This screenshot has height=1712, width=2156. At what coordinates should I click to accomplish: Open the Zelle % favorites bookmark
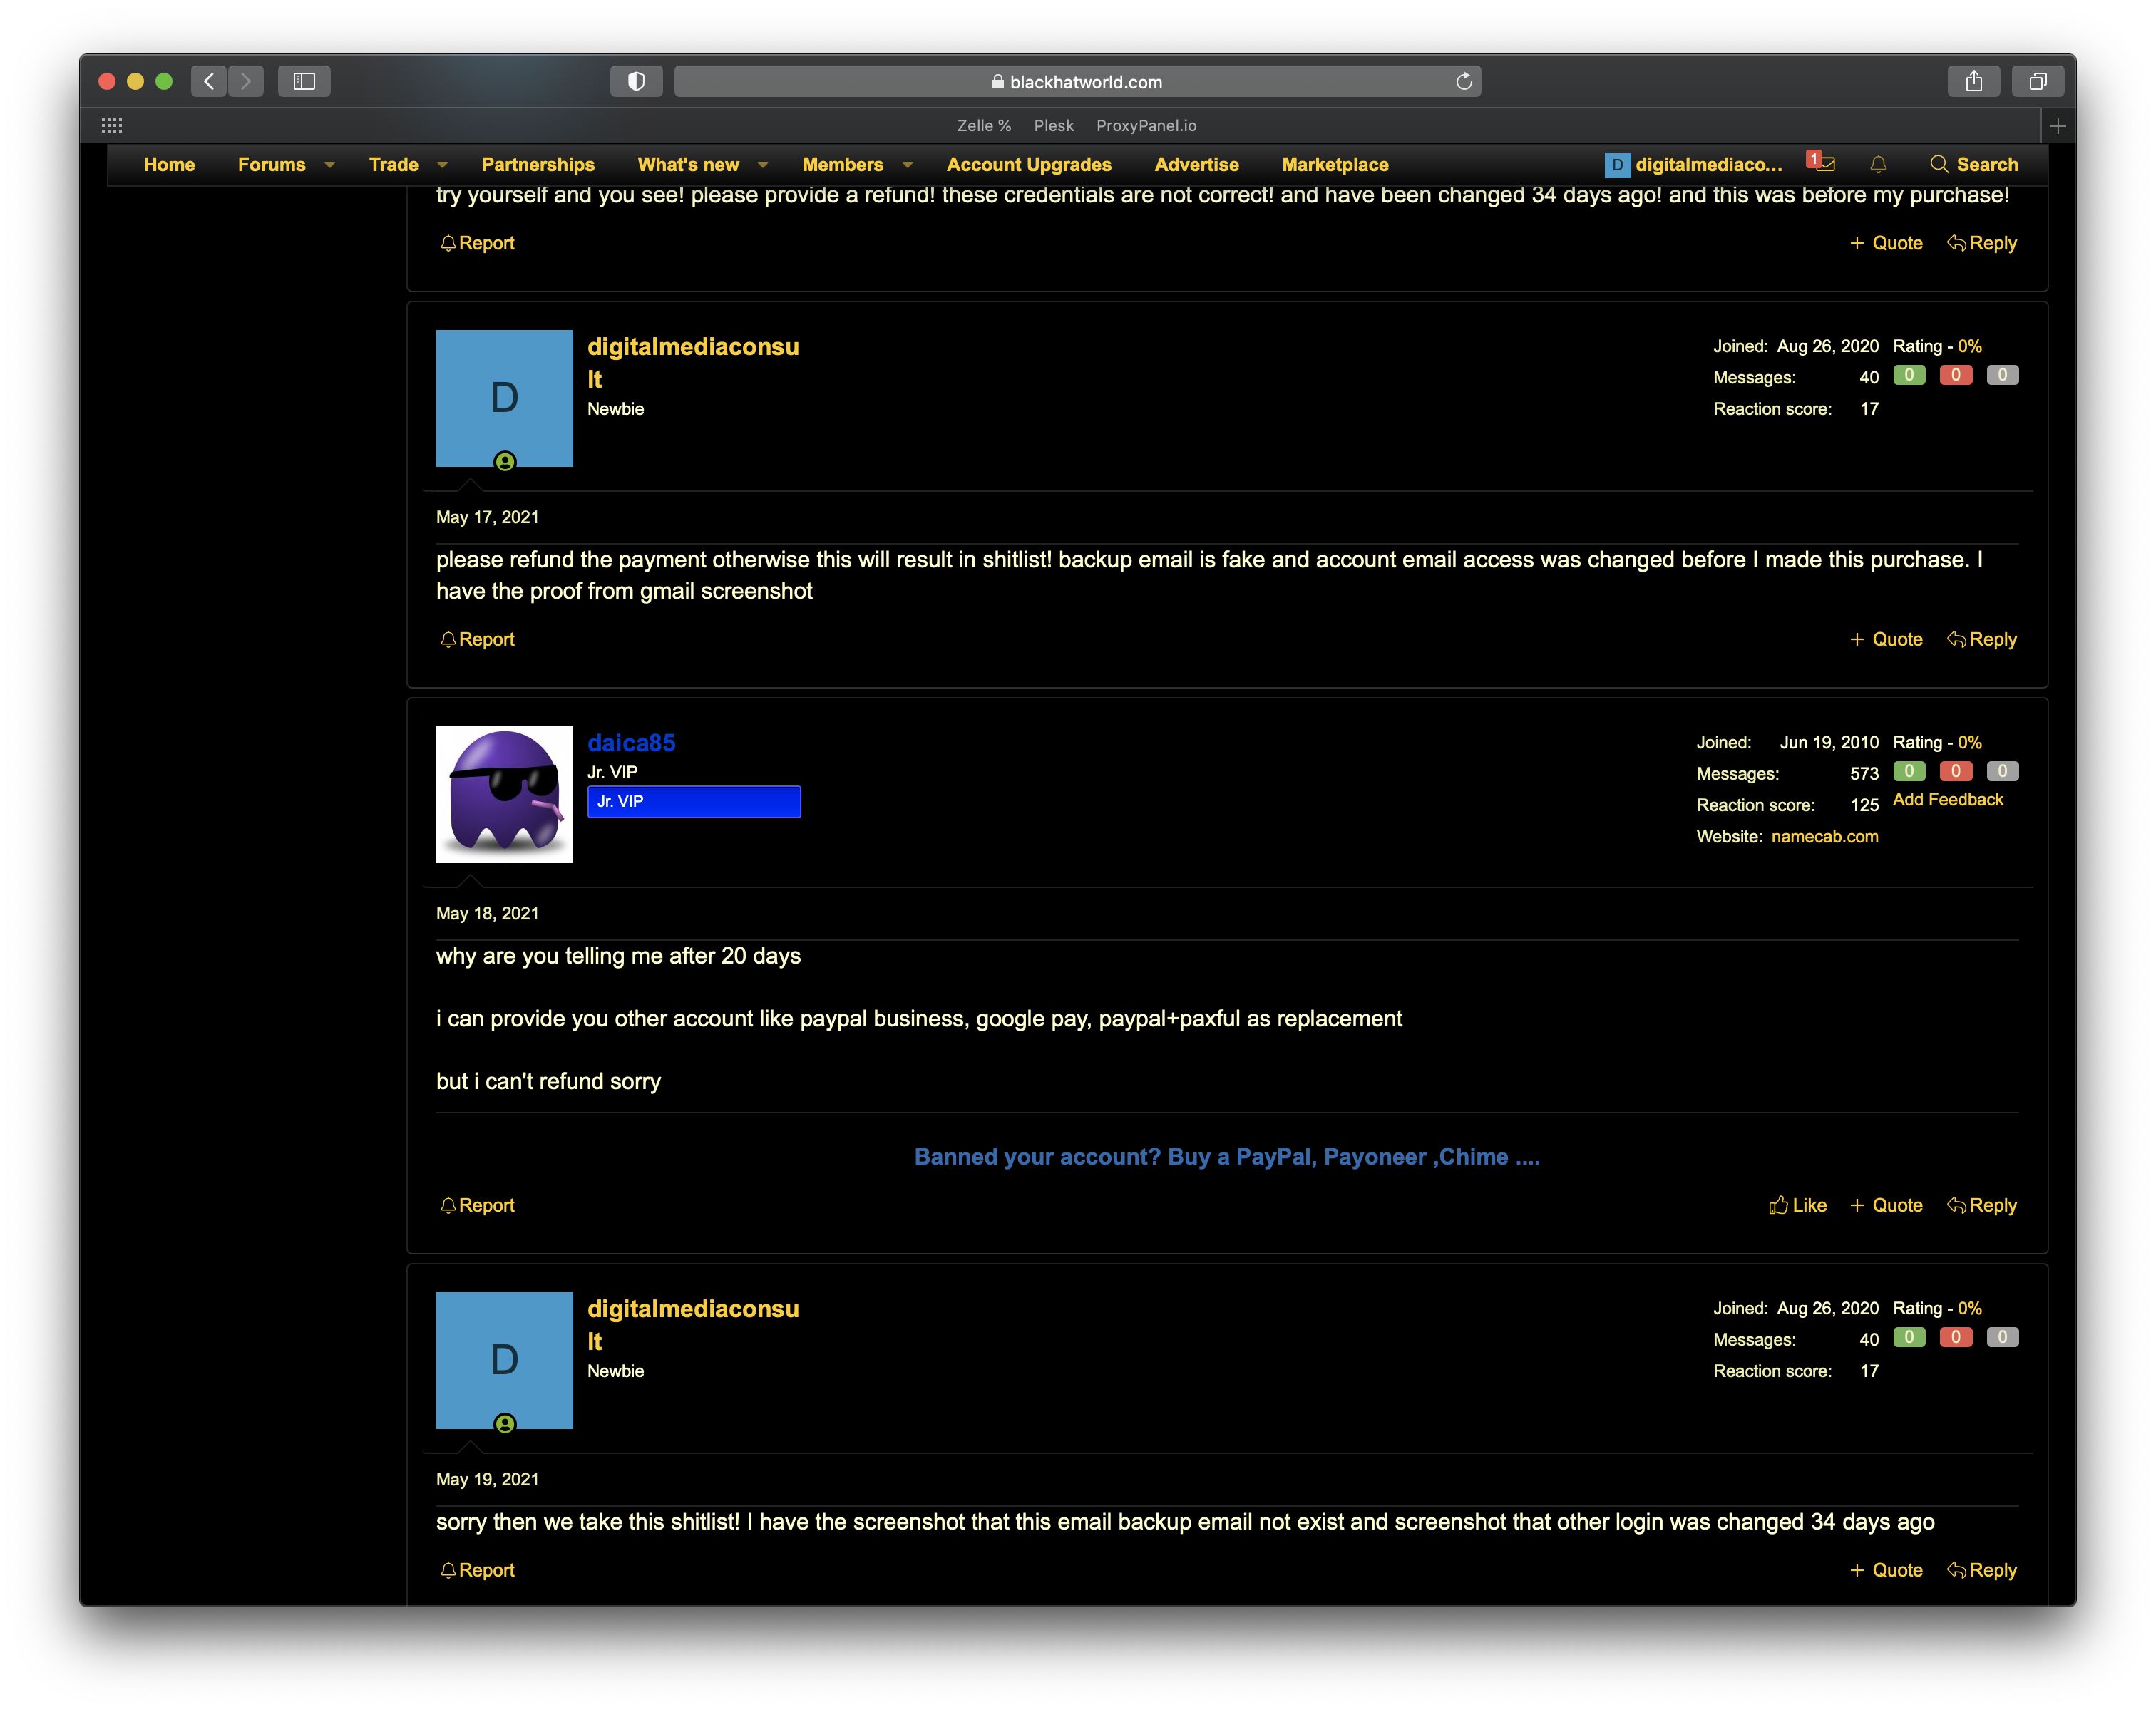[x=984, y=126]
